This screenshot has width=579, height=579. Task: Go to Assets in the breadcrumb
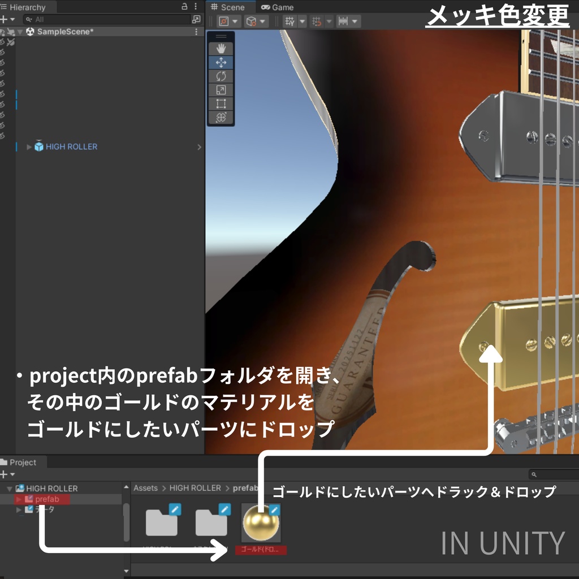click(x=145, y=488)
